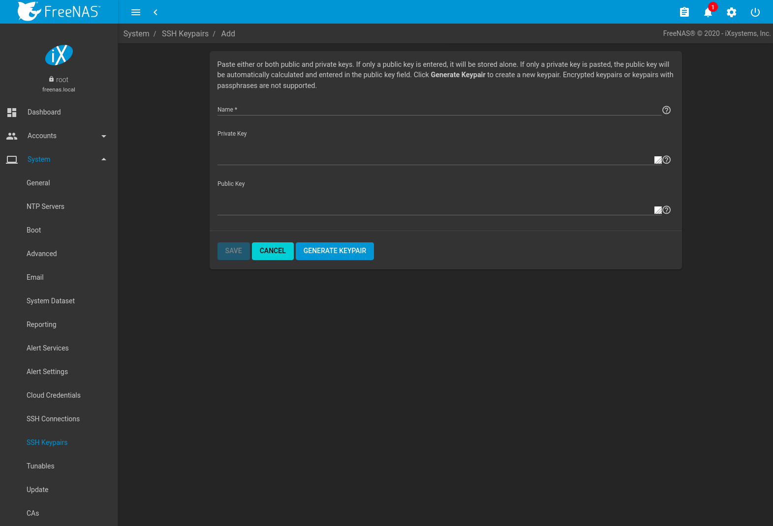Click the Generate Keypair button
Viewport: 773px width, 526px height.
point(335,251)
